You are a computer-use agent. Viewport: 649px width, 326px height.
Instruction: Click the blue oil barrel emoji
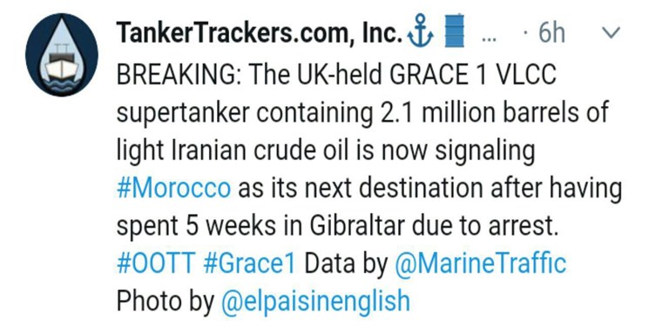[454, 30]
